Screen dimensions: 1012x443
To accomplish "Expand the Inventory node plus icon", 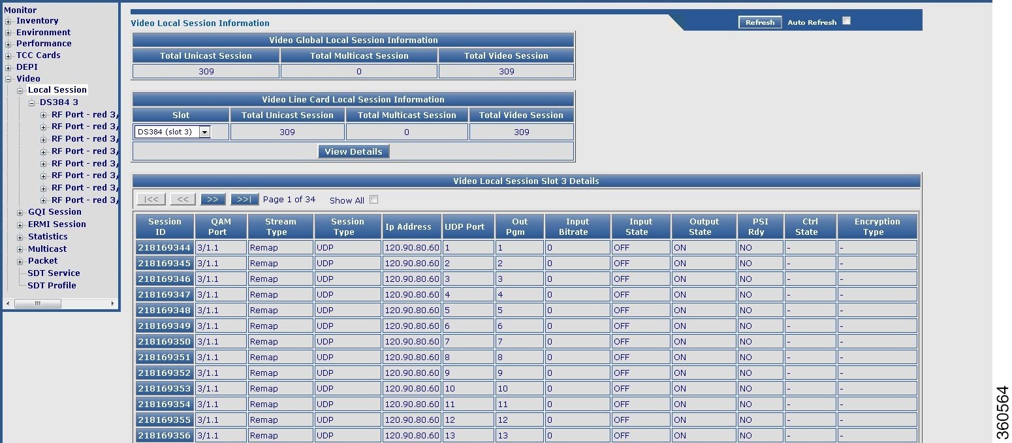I will click(8, 21).
